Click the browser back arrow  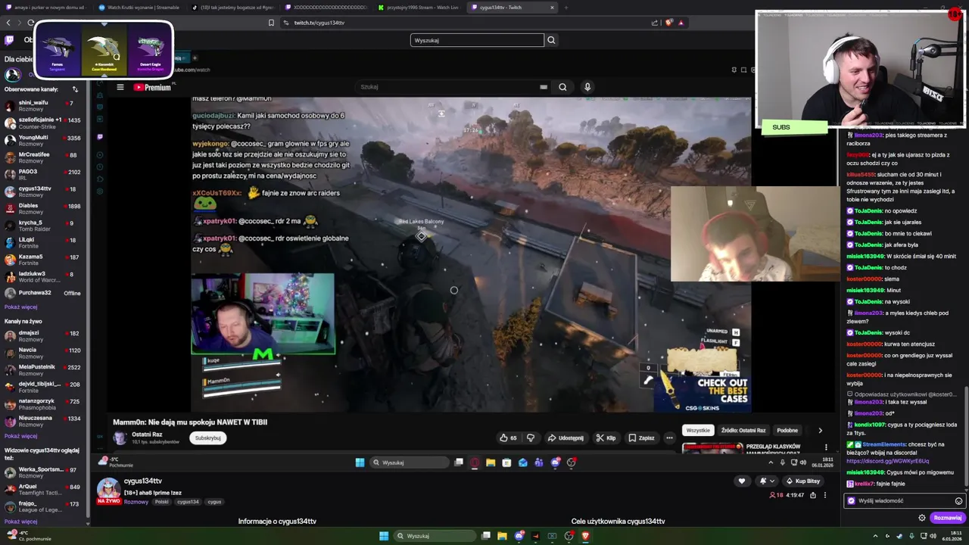click(8, 23)
